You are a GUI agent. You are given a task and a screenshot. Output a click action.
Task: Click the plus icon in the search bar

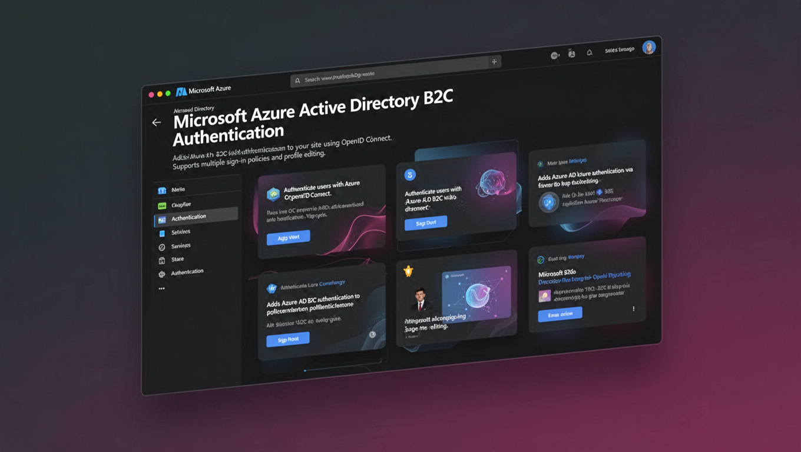point(494,61)
